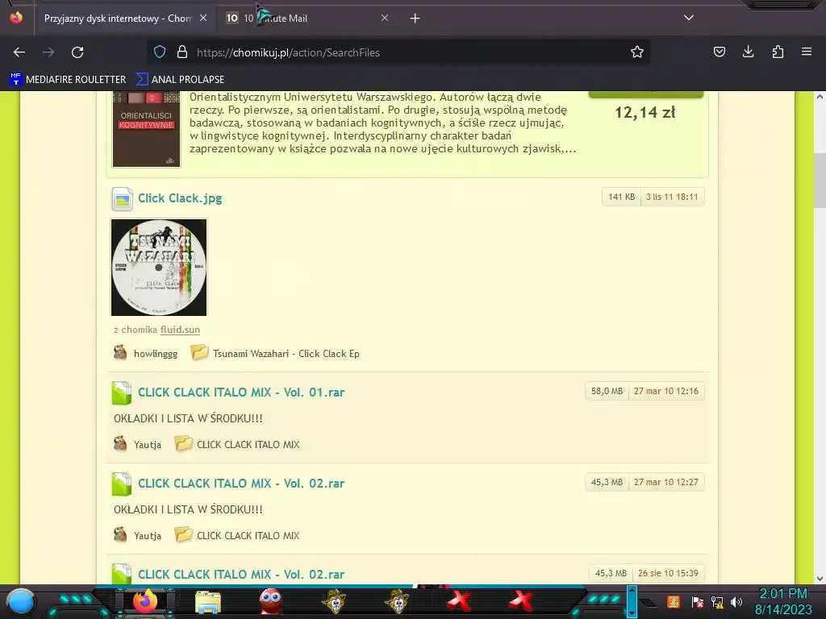
Task: Open File Explorer from the taskbar
Action: coord(208,602)
